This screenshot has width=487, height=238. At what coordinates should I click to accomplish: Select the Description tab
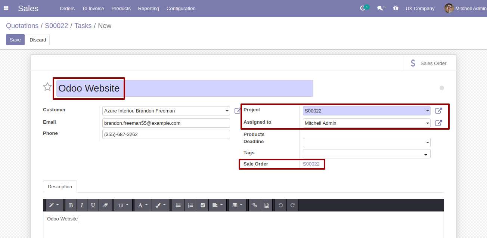point(60,186)
